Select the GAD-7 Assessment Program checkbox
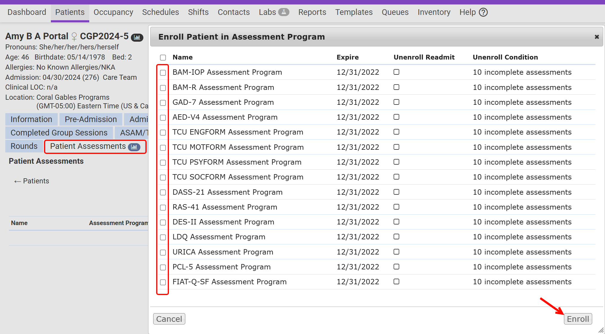Screen dimensions: 605x334 coord(163,103)
